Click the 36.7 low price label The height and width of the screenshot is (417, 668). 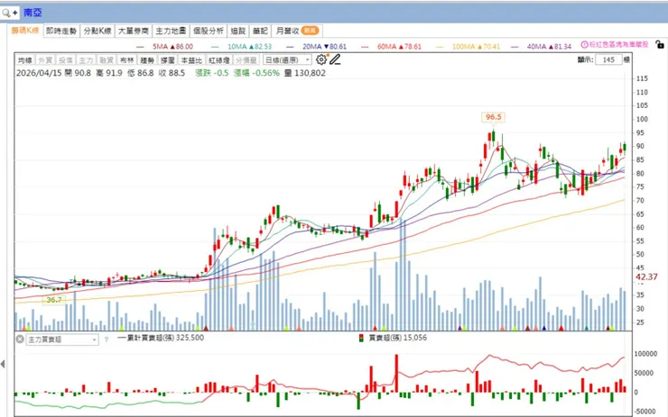(54, 300)
